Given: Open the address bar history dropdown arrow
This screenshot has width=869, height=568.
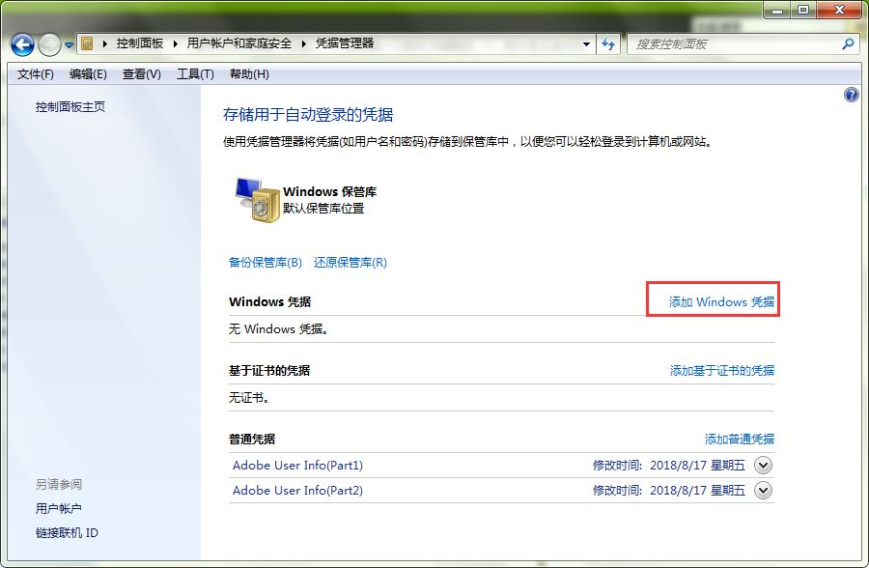Looking at the screenshot, I should 586,43.
